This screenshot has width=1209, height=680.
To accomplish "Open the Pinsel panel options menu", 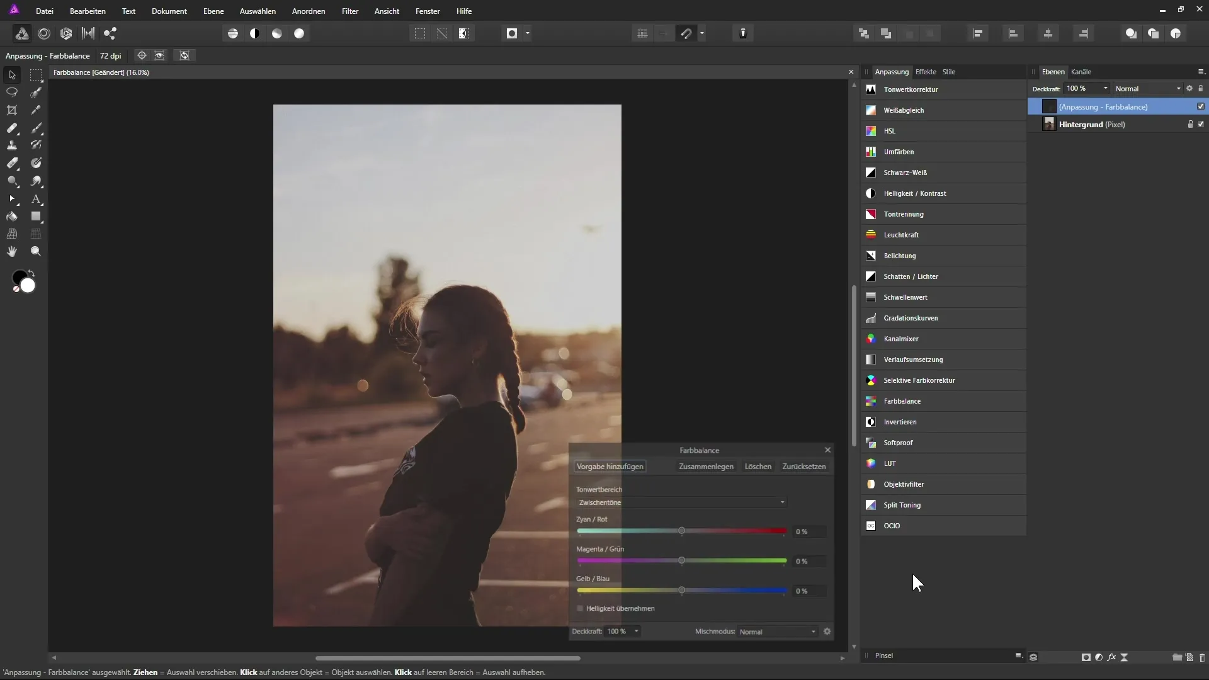I will coord(1018,655).
